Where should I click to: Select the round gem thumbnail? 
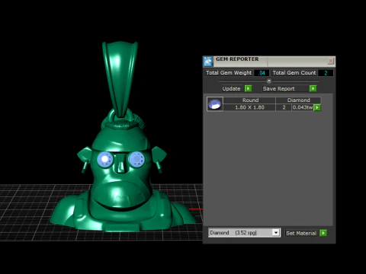215,104
